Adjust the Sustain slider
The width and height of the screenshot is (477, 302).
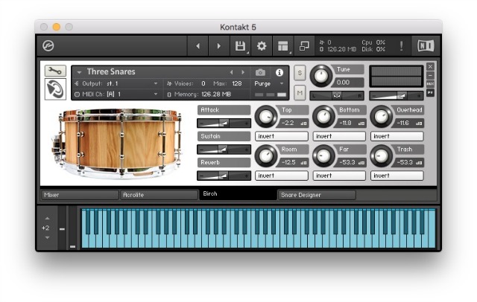coord(224,150)
